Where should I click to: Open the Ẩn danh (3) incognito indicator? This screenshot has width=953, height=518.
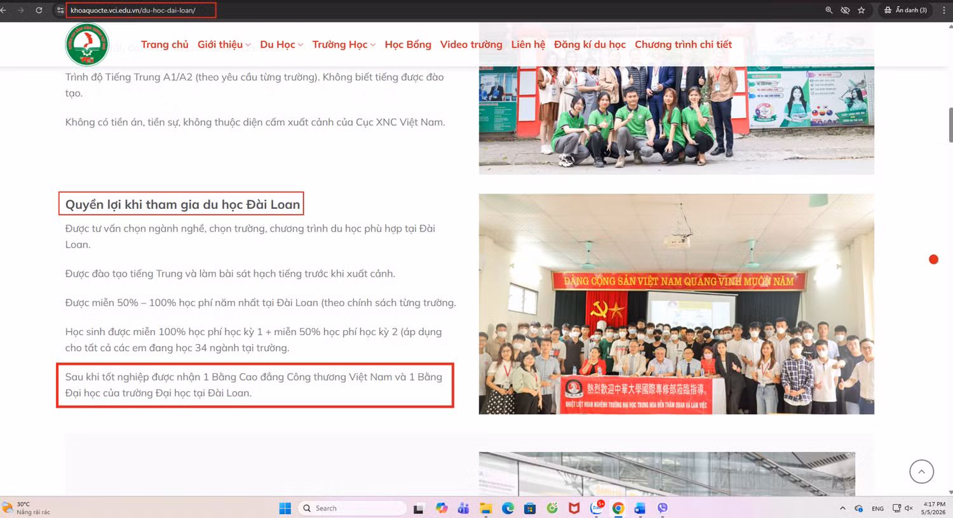905,10
